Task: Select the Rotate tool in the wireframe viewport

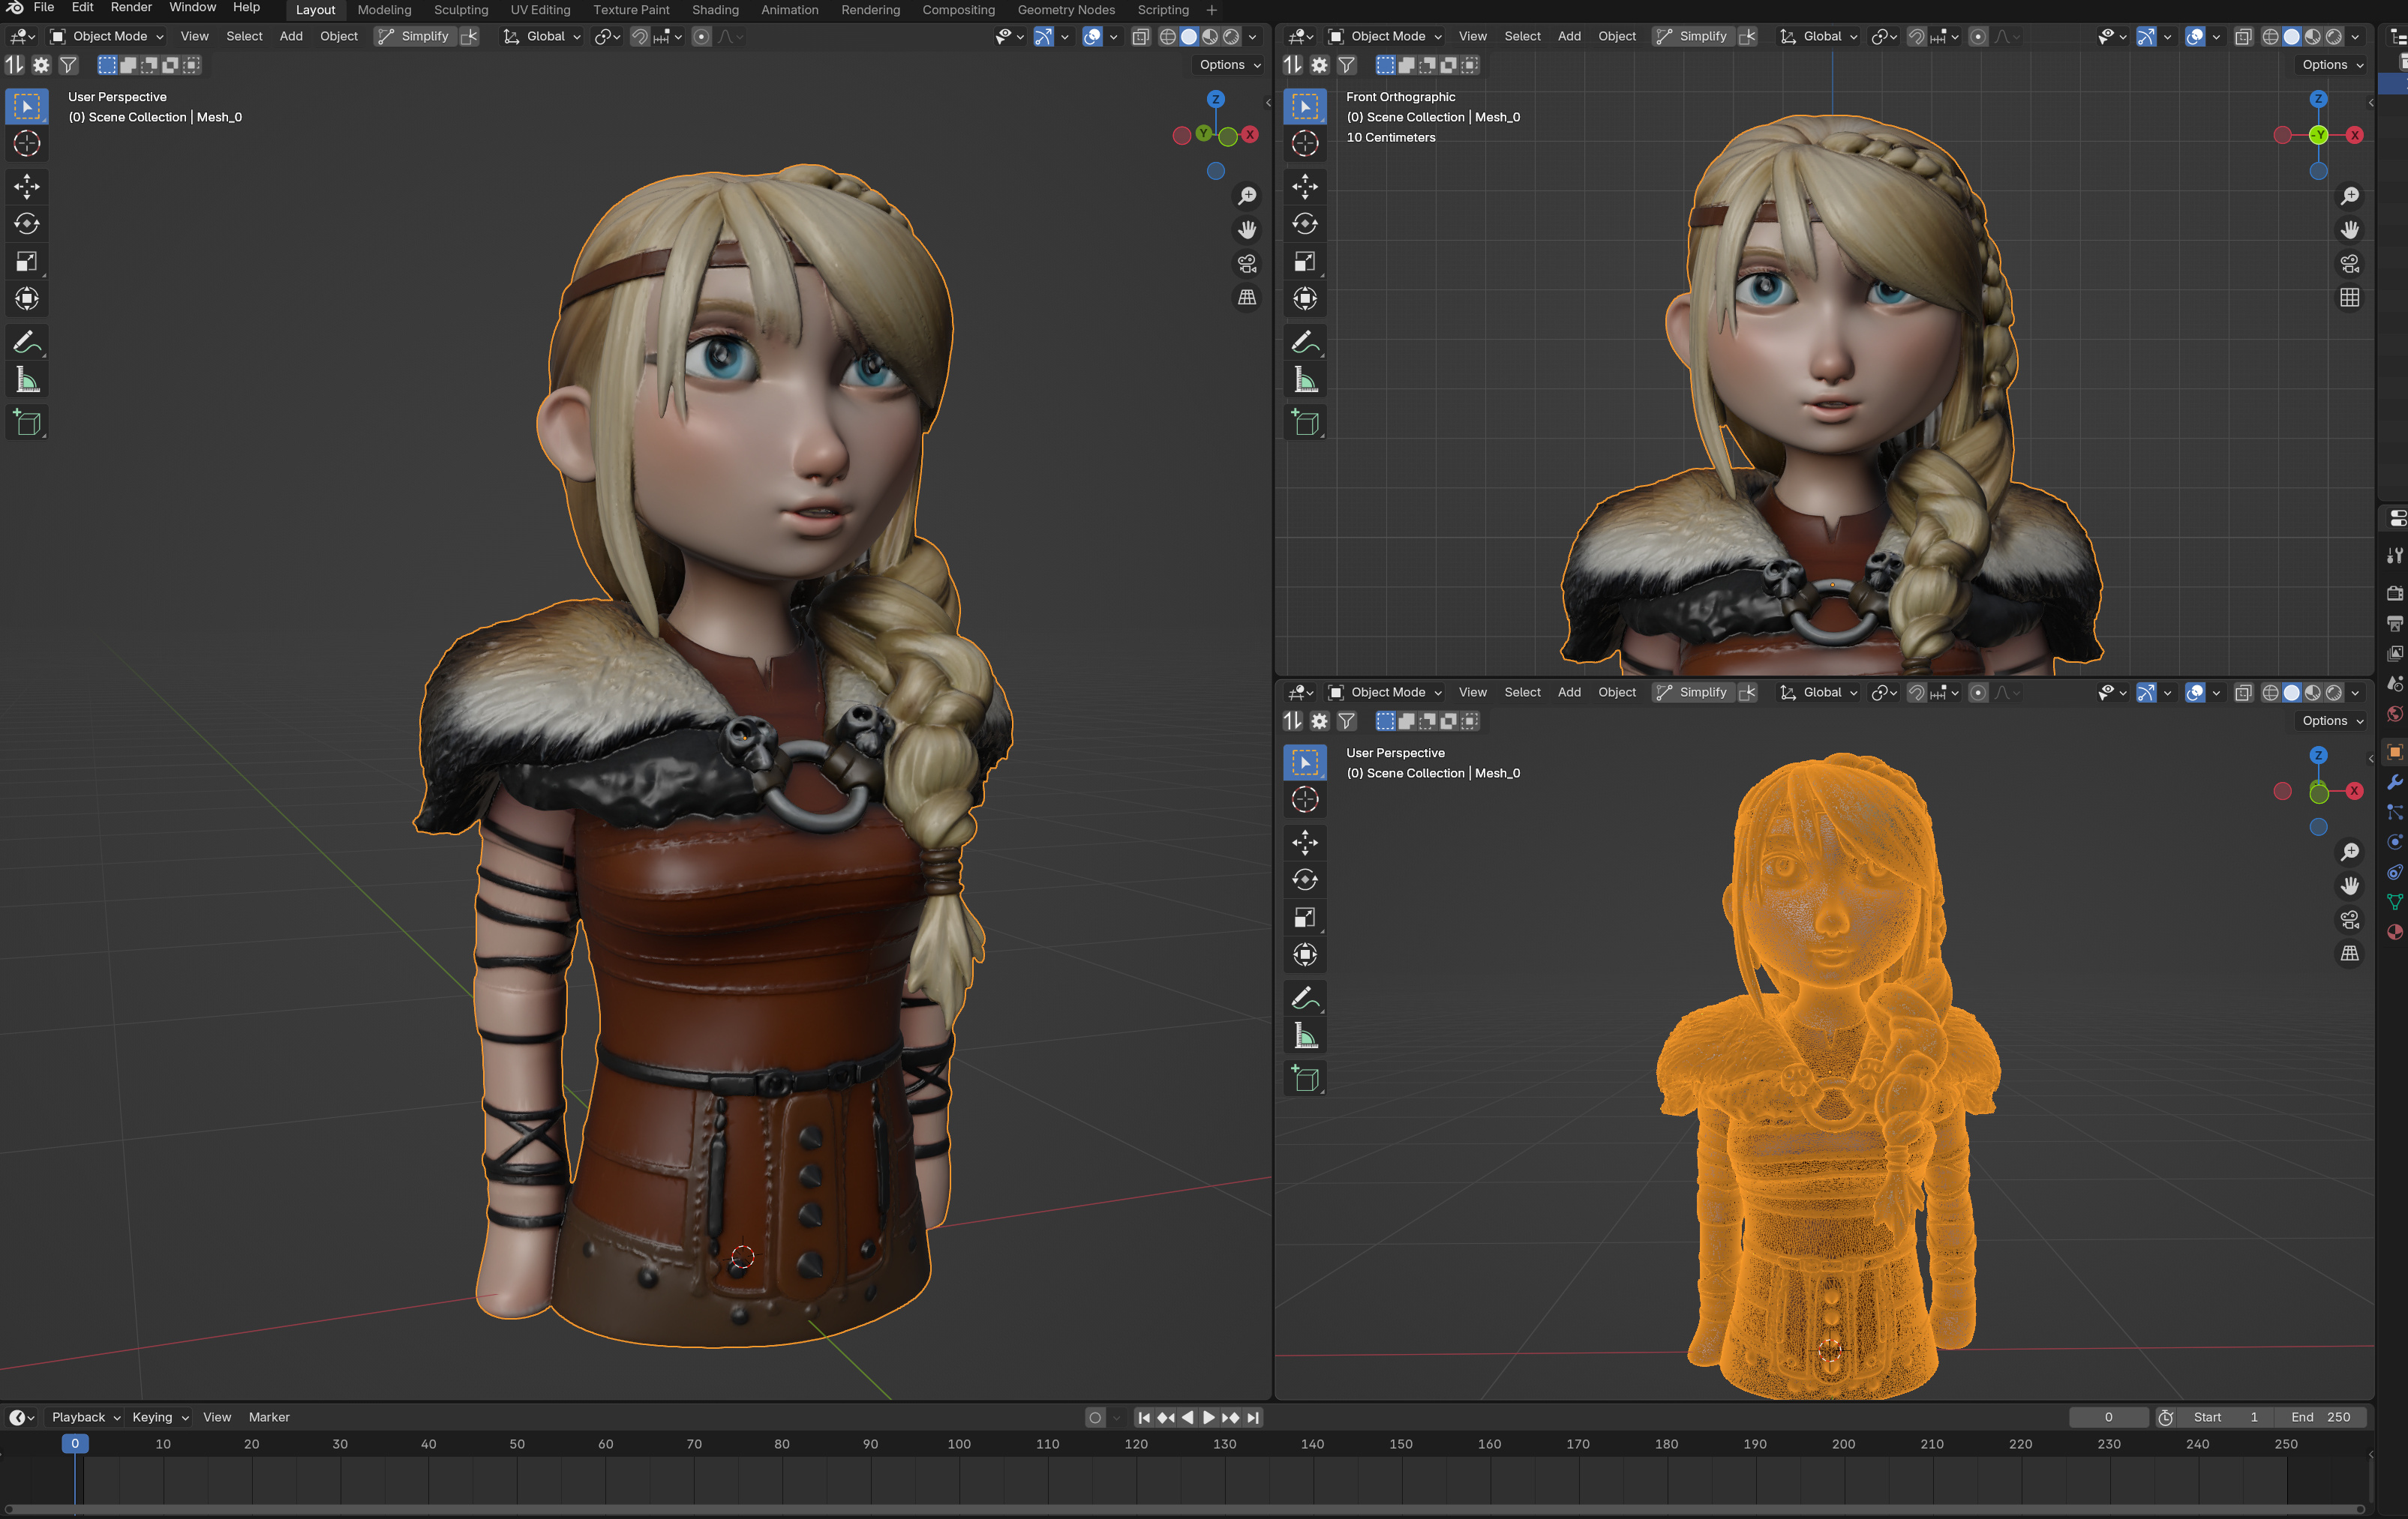Action: 1305,879
